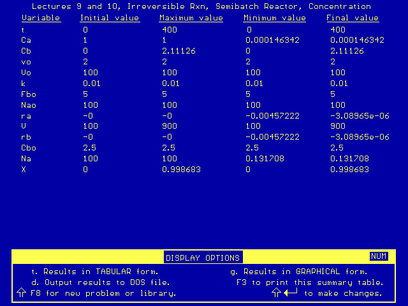
Task: Click the 'Minimum value' column header
Action: (274, 18)
